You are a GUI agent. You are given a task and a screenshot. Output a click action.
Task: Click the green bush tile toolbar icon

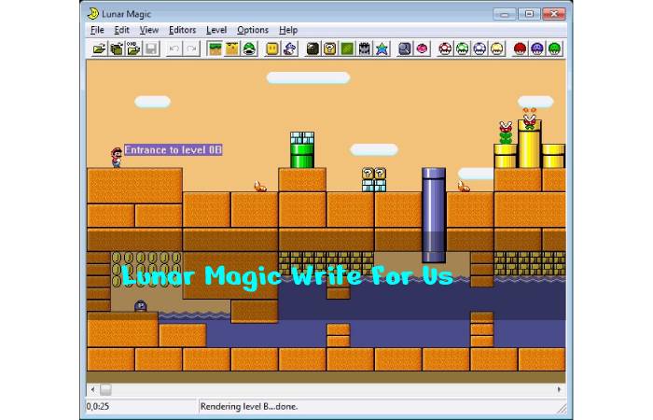(347, 49)
